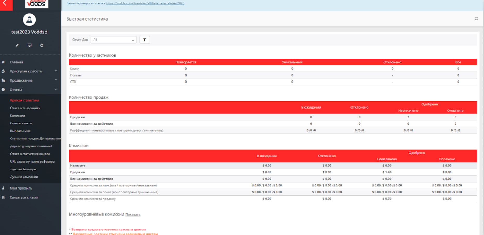Open the Отчет Для dropdown

(114, 40)
